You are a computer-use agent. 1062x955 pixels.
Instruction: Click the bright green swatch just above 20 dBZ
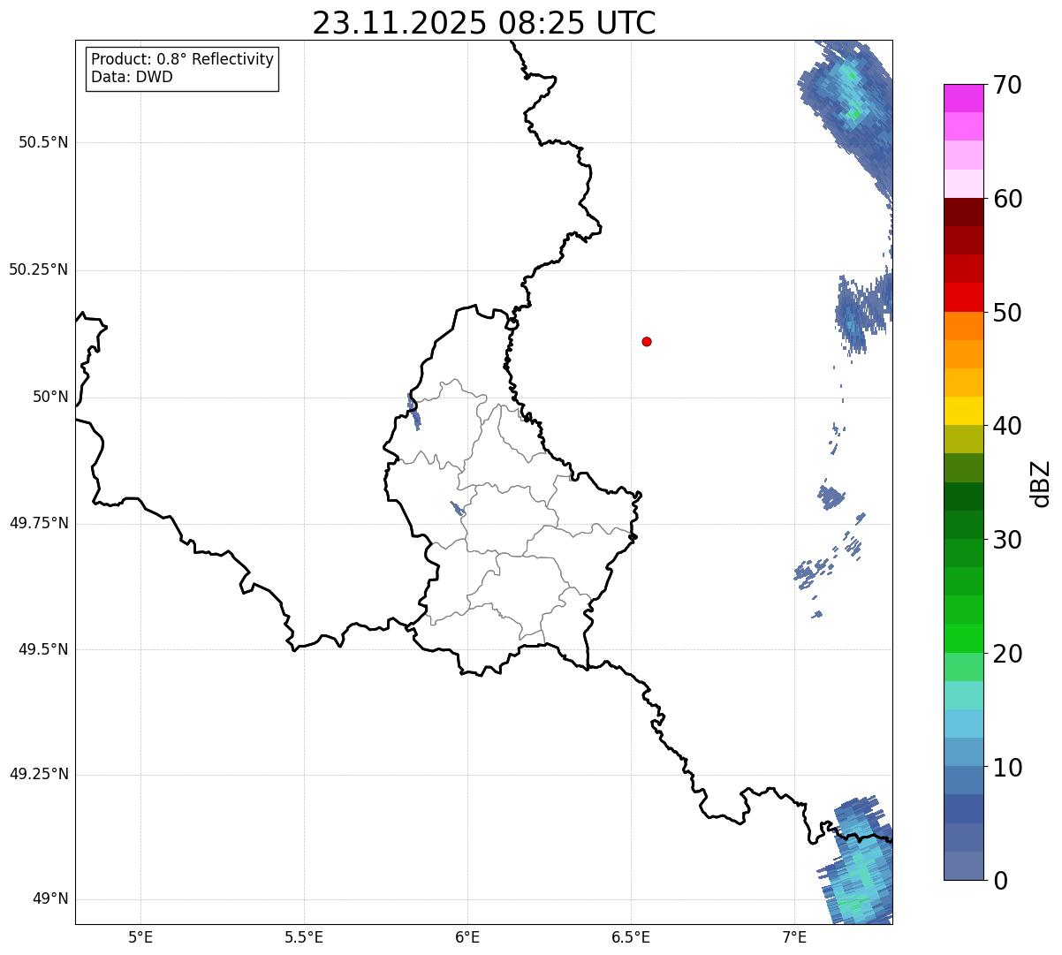(x=964, y=638)
